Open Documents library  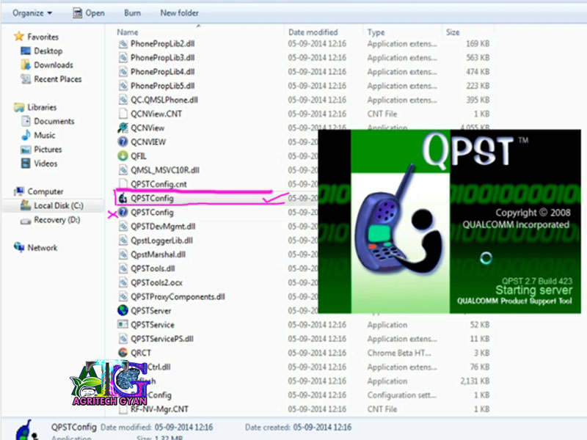click(54, 121)
